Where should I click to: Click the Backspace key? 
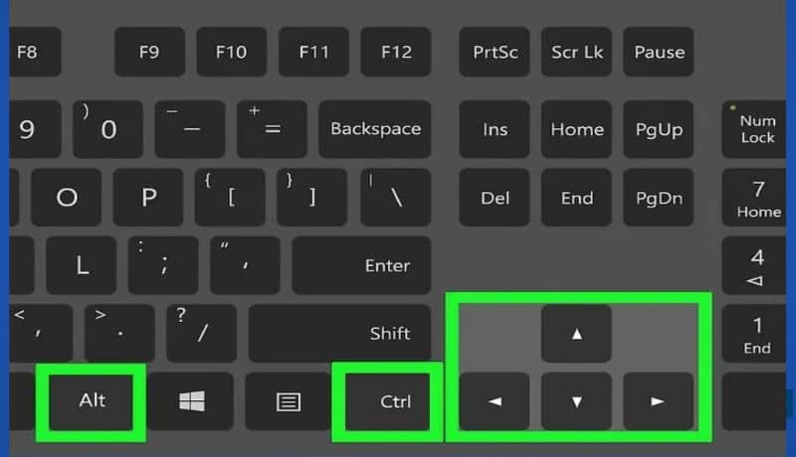[375, 129]
